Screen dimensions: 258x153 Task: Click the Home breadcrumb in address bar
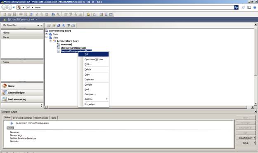38,7
